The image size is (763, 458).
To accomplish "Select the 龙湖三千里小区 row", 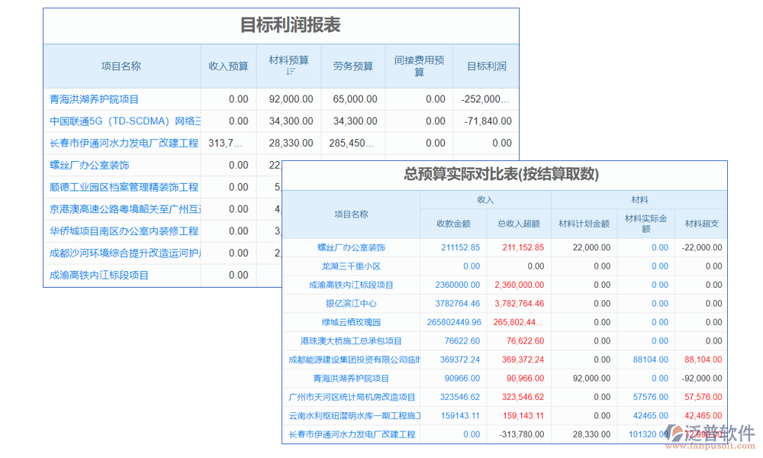I will (x=351, y=266).
